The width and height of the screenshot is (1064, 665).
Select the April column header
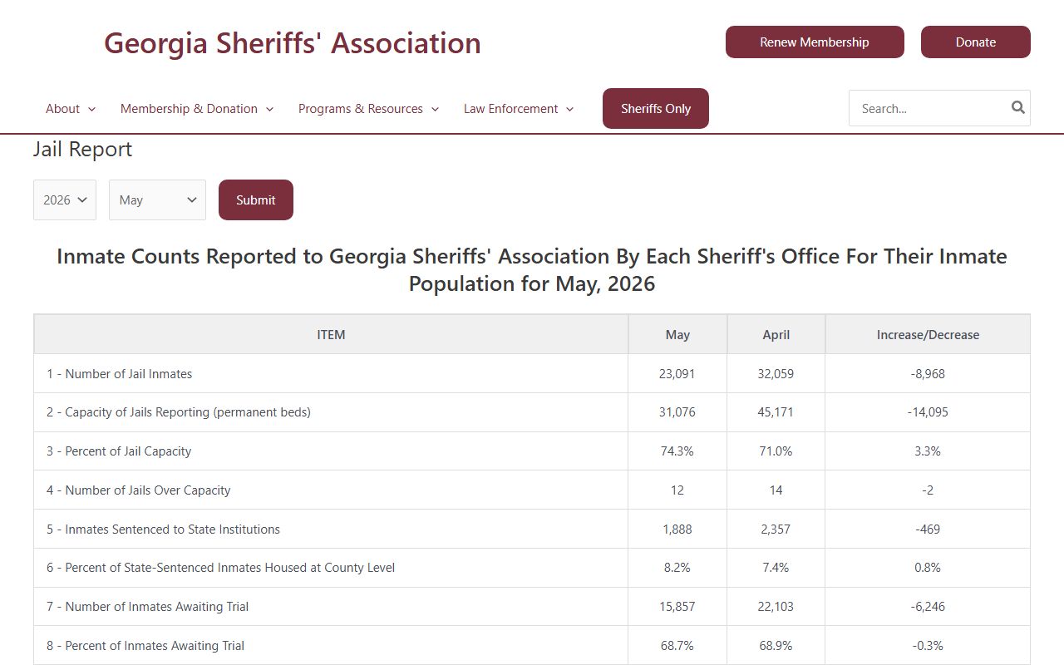(x=776, y=334)
